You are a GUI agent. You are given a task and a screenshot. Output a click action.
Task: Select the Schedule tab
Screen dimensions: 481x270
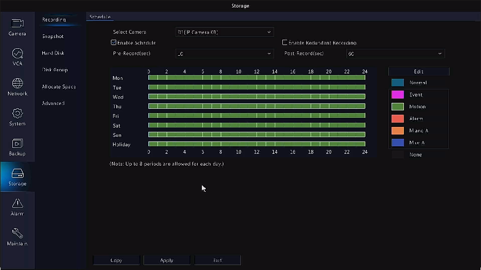pyautogui.click(x=100, y=17)
